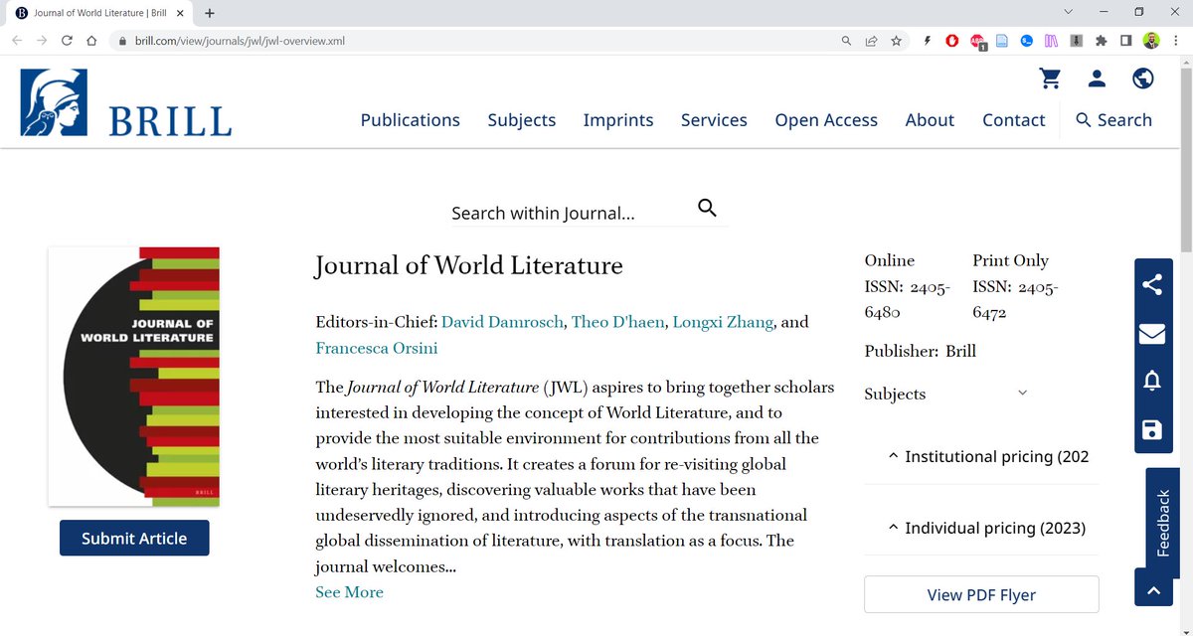View site information via lock icon
The width and height of the screenshot is (1193, 636).
pyautogui.click(x=122, y=41)
